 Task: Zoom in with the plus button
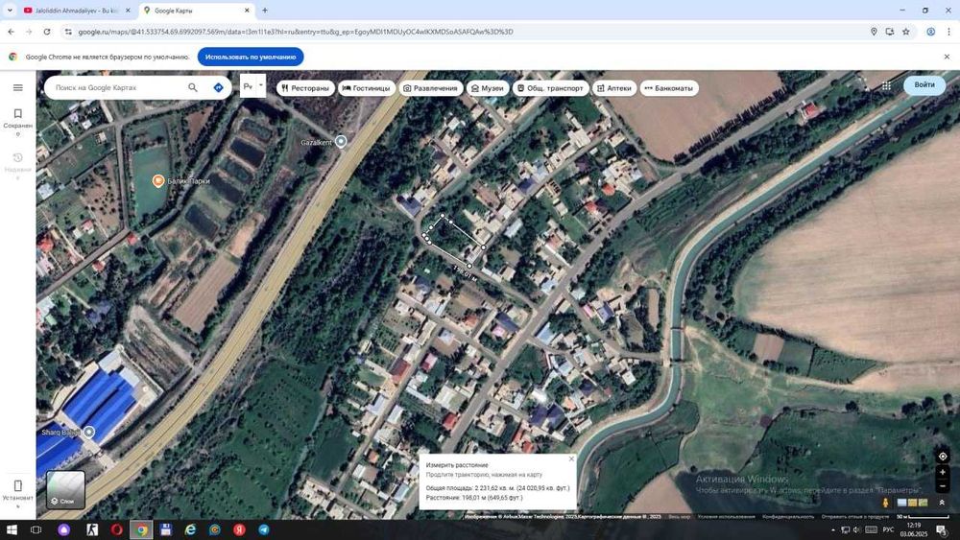[943, 472]
